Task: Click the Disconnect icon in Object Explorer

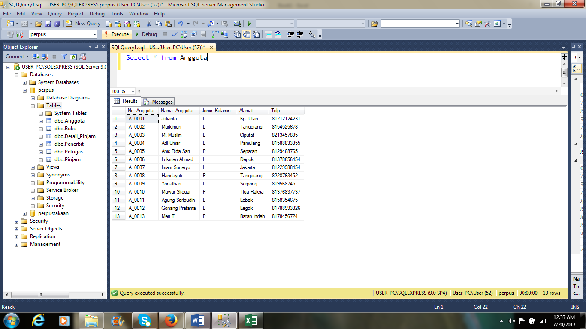Action: 45,56
